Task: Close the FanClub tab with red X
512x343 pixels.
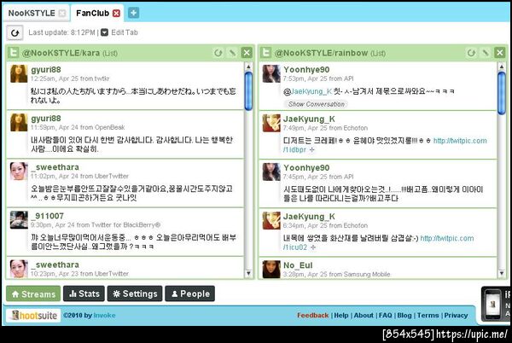Action: (x=116, y=13)
